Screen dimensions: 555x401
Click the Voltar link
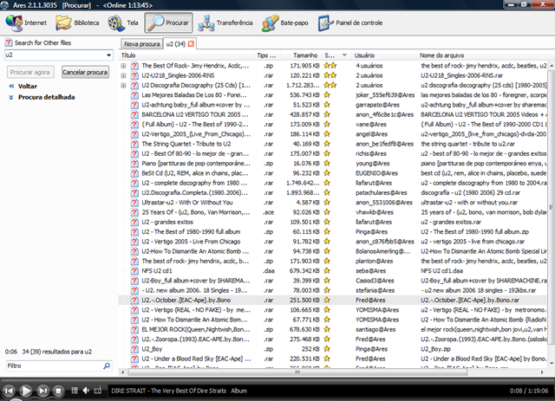point(27,87)
